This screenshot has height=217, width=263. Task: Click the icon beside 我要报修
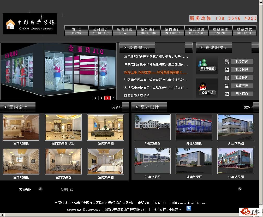coord(227,70)
